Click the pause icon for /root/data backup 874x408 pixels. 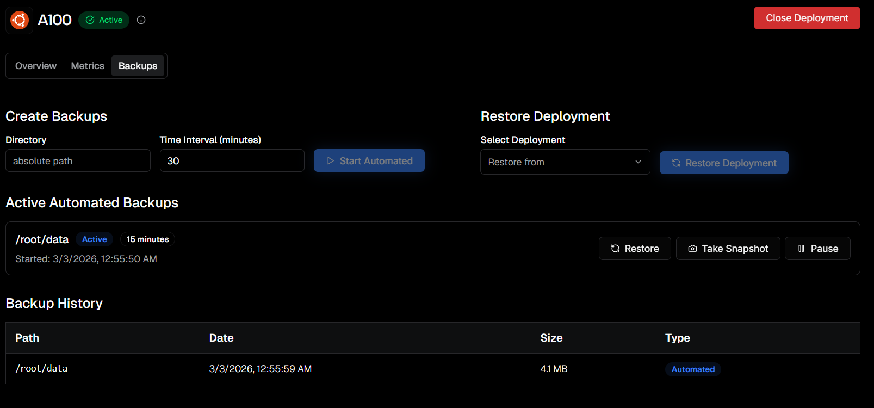pyautogui.click(x=801, y=249)
